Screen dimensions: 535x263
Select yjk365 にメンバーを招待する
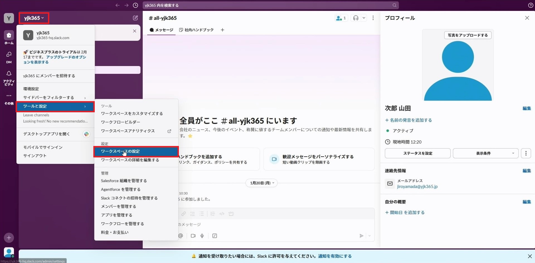click(55, 76)
